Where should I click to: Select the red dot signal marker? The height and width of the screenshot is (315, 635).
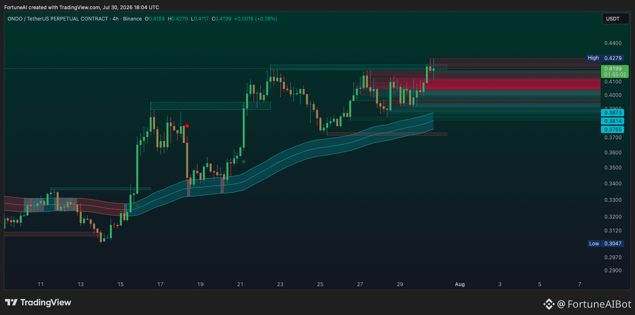click(x=187, y=125)
